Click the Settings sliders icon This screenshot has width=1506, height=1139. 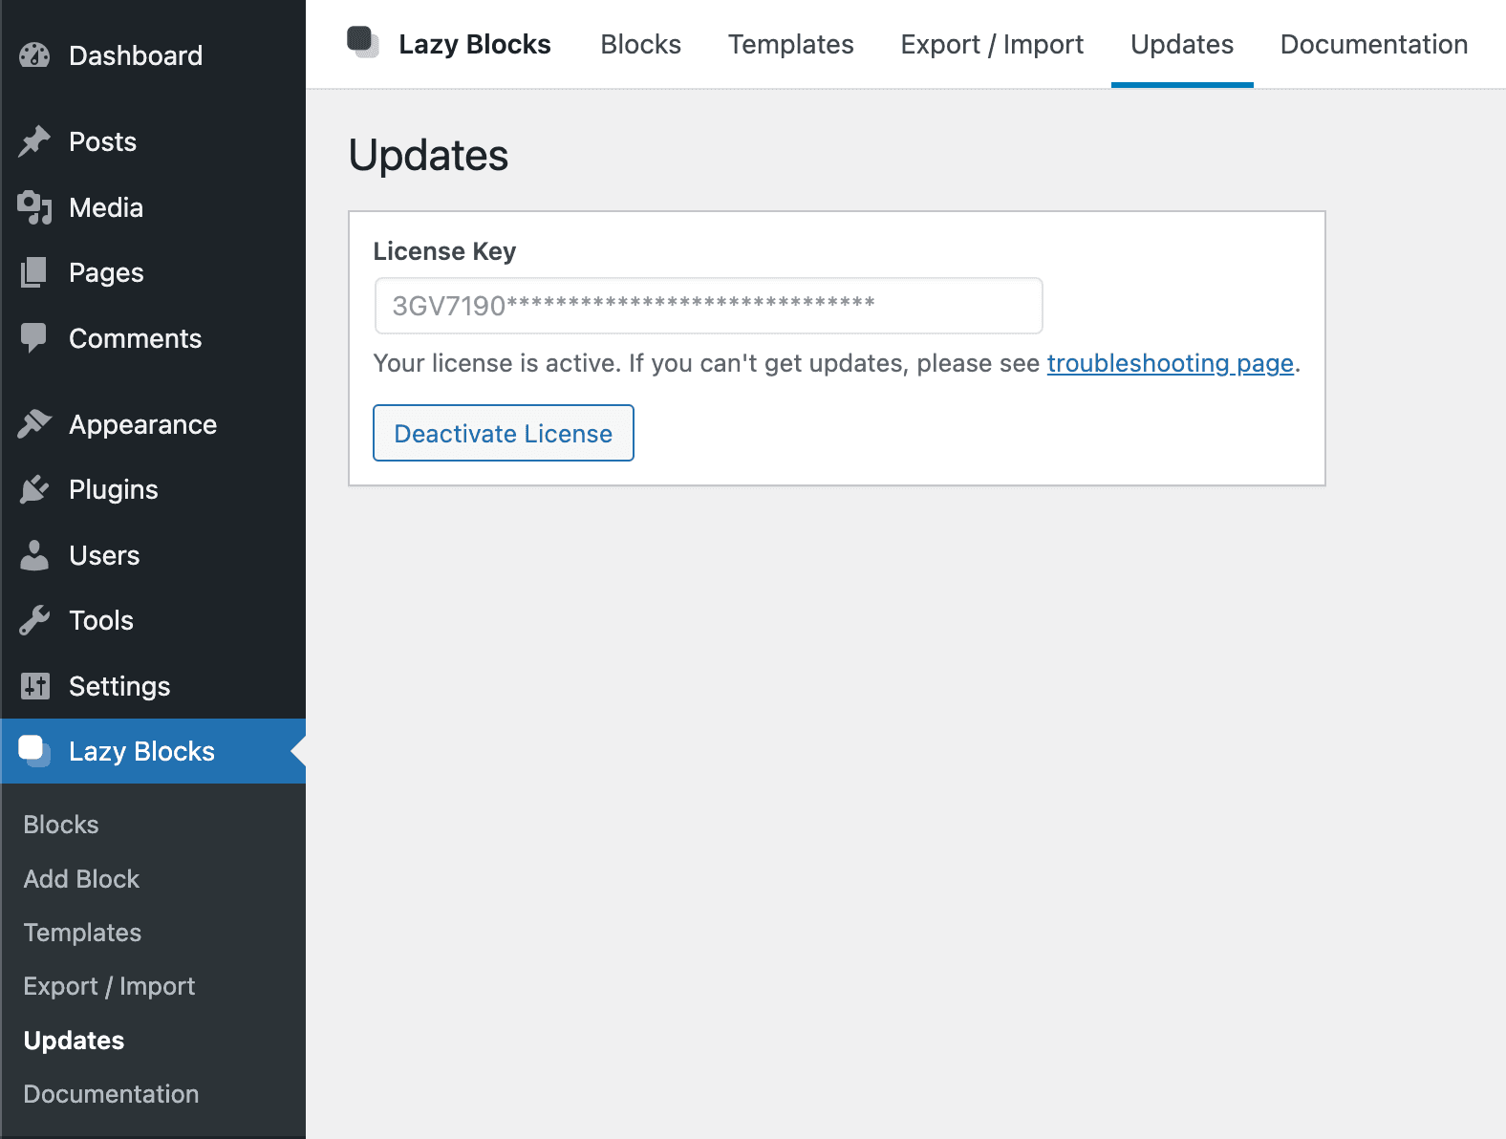(34, 686)
